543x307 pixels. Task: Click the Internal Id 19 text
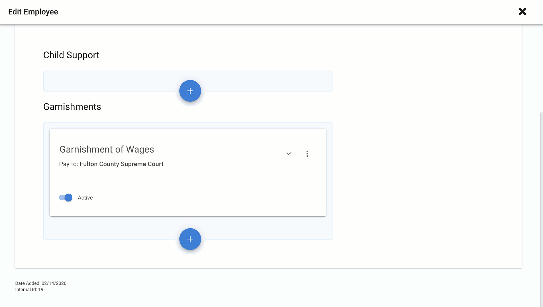(x=29, y=289)
